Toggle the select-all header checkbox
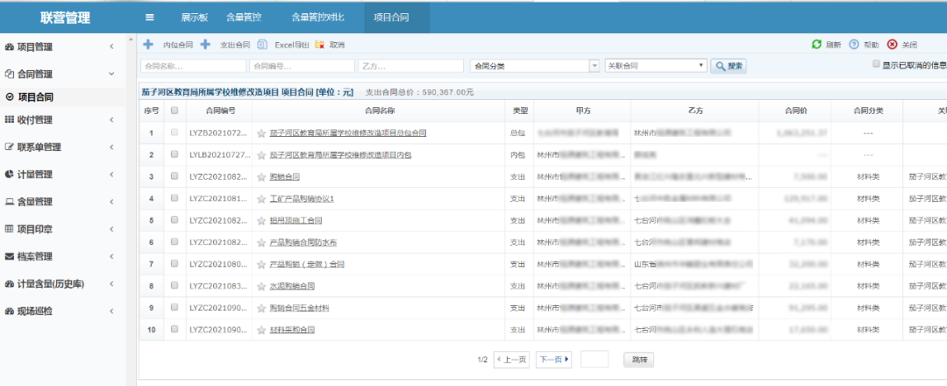Viewport: 947px width, 386px height. [174, 111]
